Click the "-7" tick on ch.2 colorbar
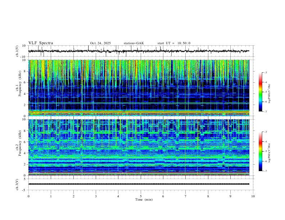Screen dimensions: 285x220 [x=266, y=171]
